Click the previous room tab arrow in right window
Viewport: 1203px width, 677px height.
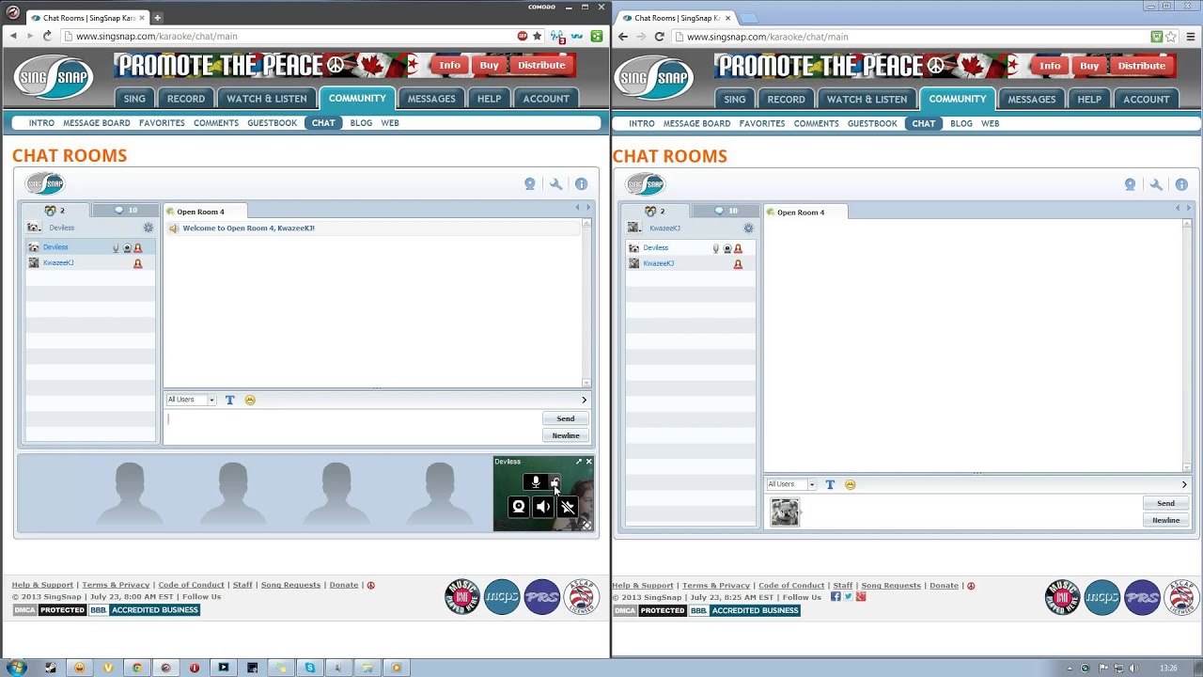pos(1178,208)
